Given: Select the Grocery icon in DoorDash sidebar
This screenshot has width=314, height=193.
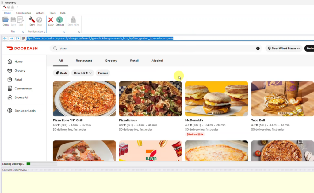Looking at the screenshot, I should pyautogui.click(x=10, y=70).
